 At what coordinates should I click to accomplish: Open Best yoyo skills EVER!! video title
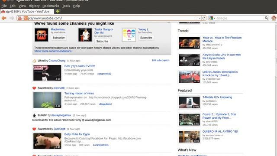pos(80,66)
